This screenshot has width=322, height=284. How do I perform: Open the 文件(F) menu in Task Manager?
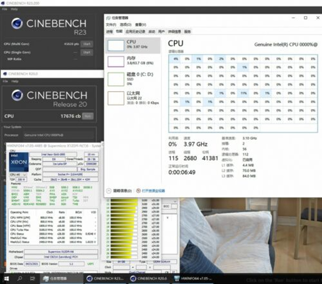tap(111, 25)
